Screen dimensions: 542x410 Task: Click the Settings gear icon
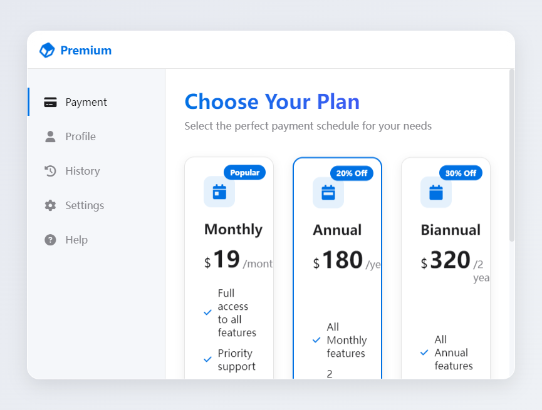(x=50, y=205)
